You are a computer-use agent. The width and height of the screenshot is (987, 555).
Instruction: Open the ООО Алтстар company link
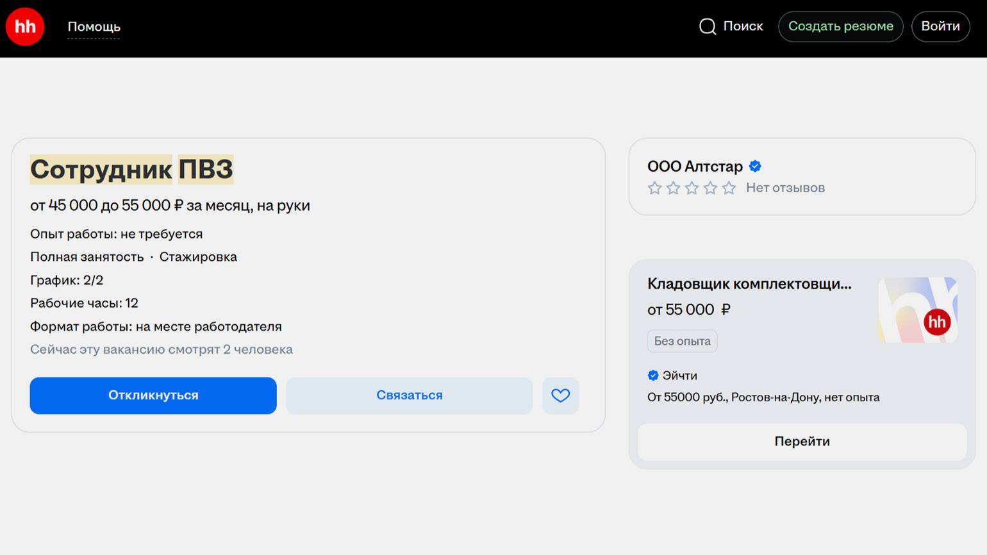click(x=695, y=167)
